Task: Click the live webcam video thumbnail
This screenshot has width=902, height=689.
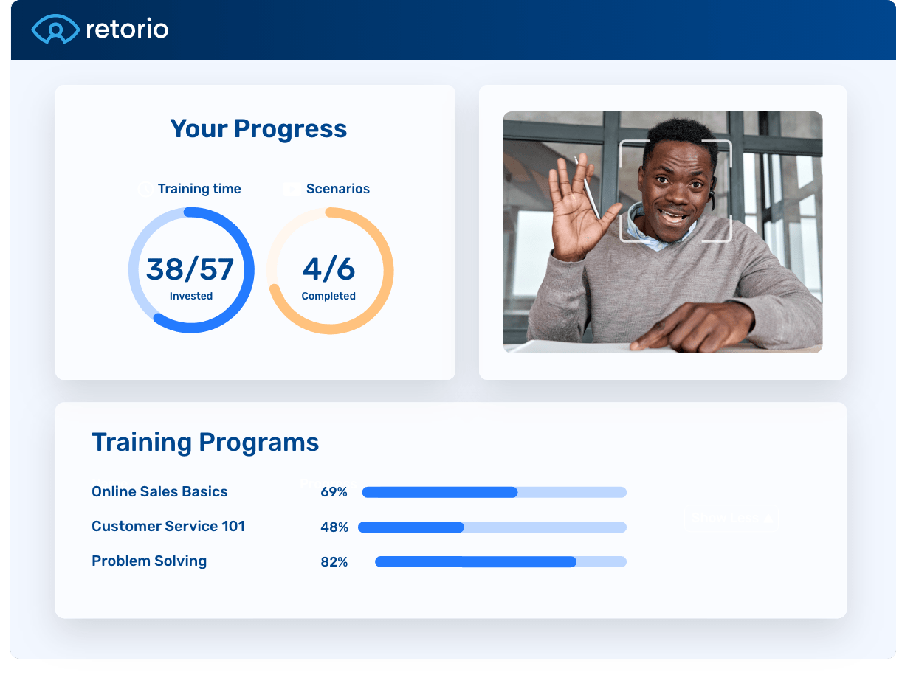Action: tap(662, 232)
